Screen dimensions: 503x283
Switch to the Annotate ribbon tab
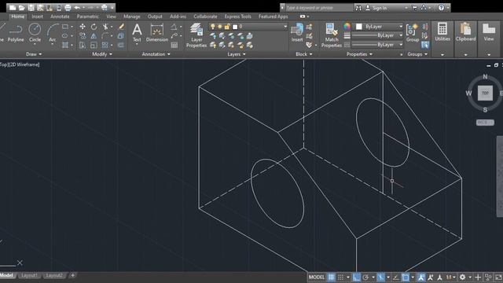[60, 17]
